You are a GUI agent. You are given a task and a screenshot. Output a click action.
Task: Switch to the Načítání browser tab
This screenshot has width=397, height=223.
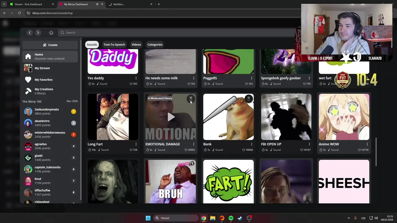(130, 4)
